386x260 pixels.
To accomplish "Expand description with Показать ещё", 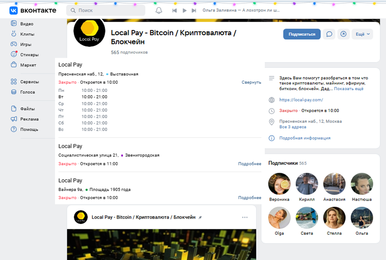I will [x=349, y=89].
